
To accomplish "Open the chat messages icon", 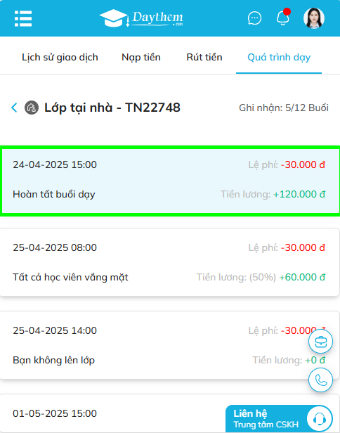I will (254, 18).
